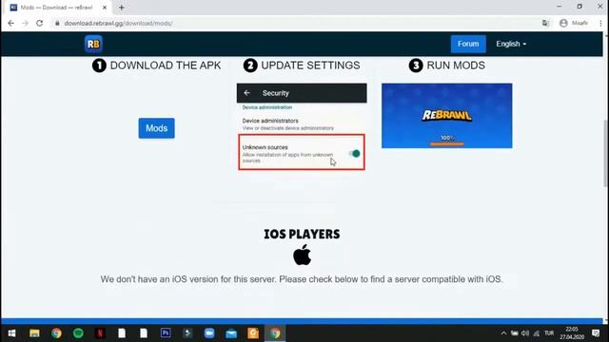
Task: Open the ReBrawl loading screen image
Action: click(446, 116)
